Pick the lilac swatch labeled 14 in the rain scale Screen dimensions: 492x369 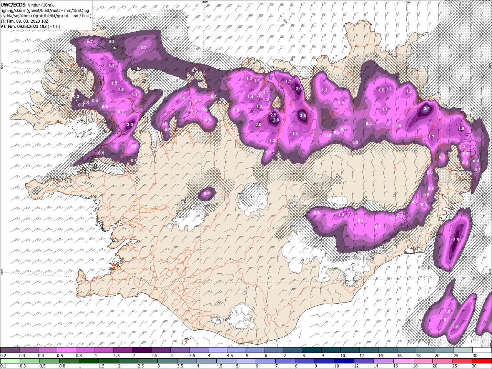(383, 361)
